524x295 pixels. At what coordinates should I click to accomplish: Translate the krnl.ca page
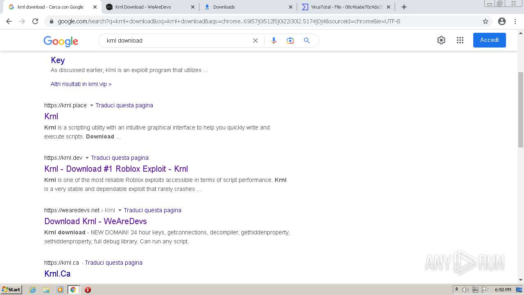(114, 263)
